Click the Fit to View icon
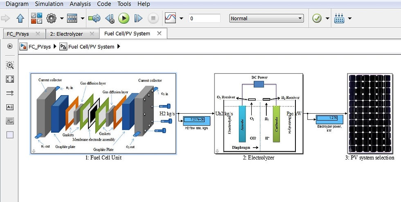This screenshot has width=401, height=202. 10,79
